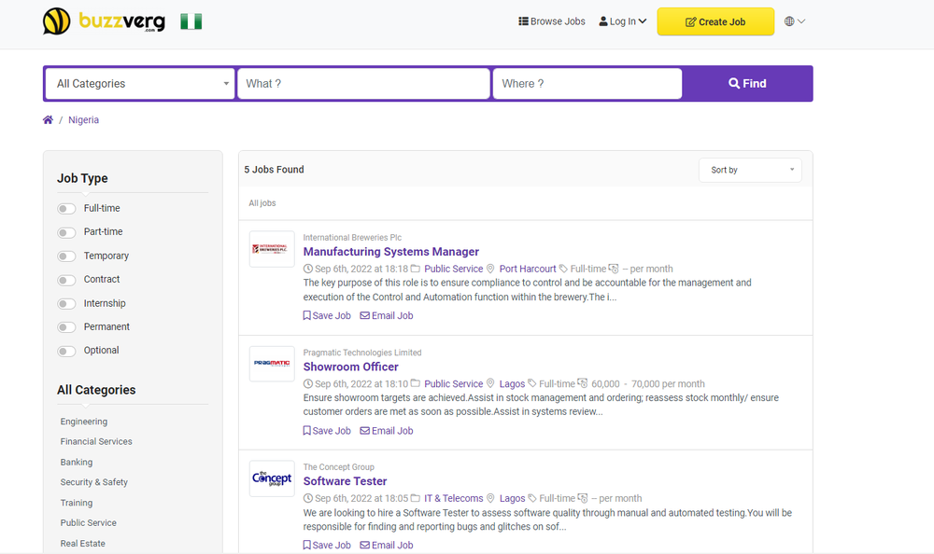Select the All jobs tab
The image size is (934, 554).
[x=261, y=202]
